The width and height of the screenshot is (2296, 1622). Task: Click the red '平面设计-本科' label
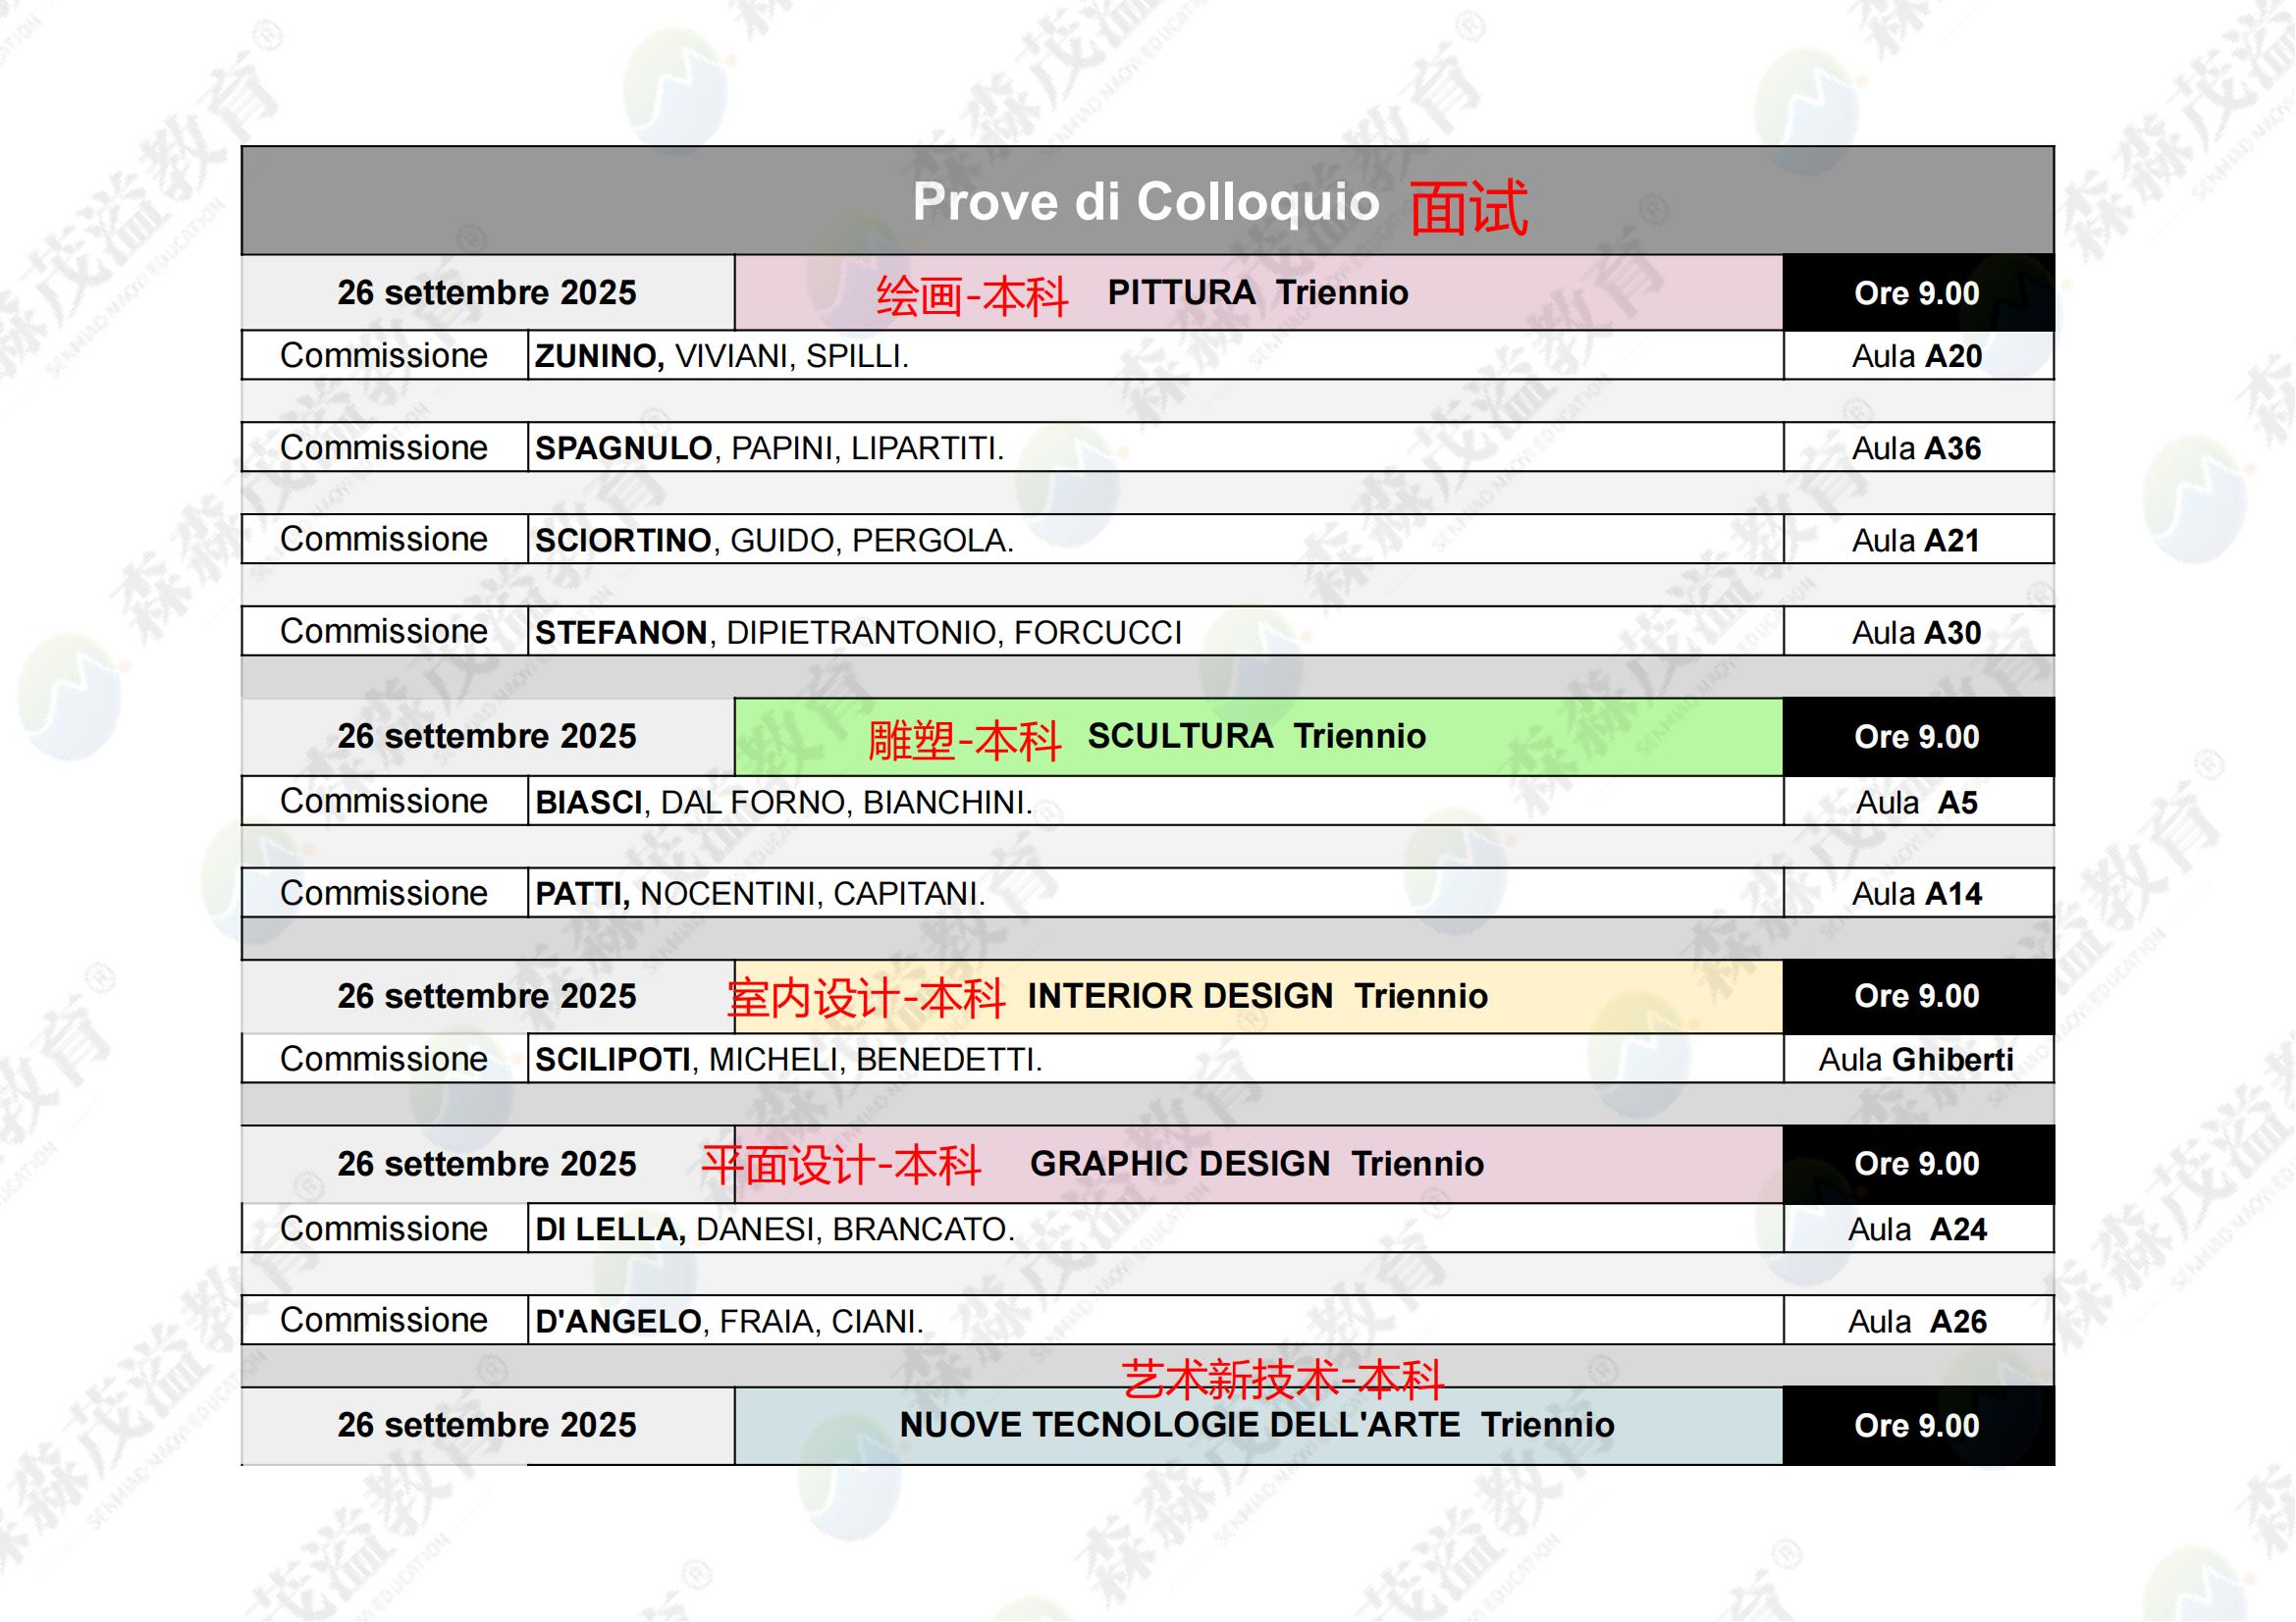click(841, 1166)
